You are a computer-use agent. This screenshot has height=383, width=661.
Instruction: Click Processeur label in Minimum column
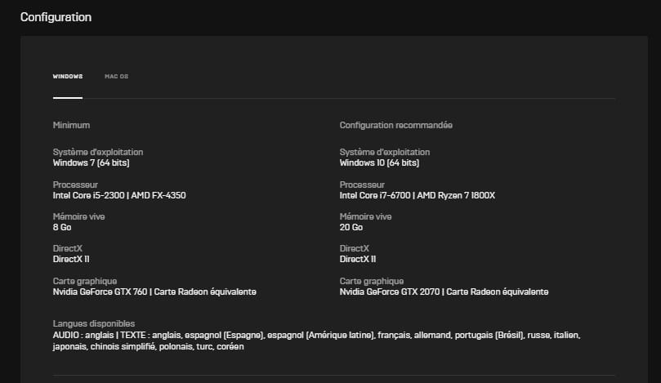75,185
